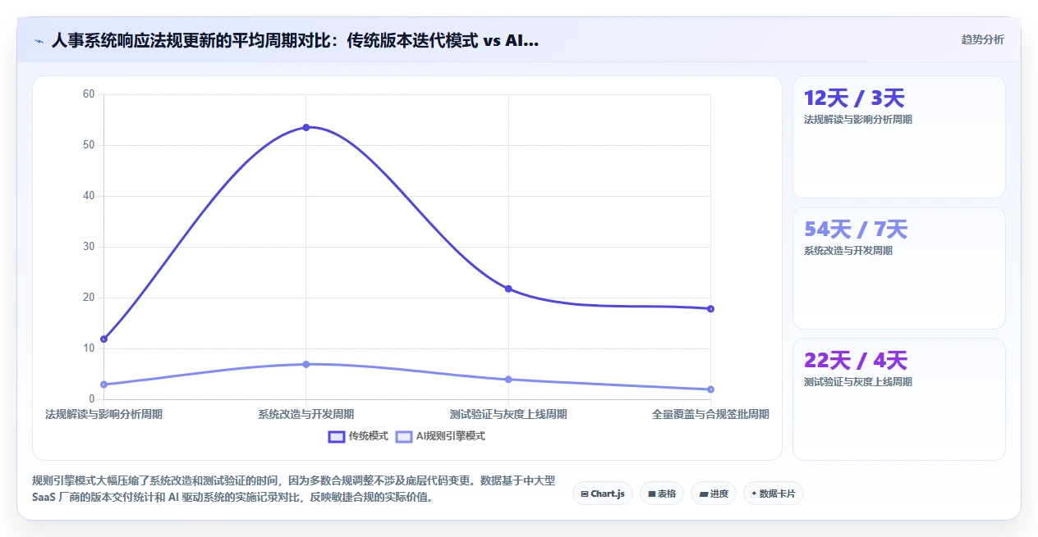Click the caption 法规解读与影响分析周期 in first card
The height and width of the screenshot is (537, 1038).
[858, 119]
